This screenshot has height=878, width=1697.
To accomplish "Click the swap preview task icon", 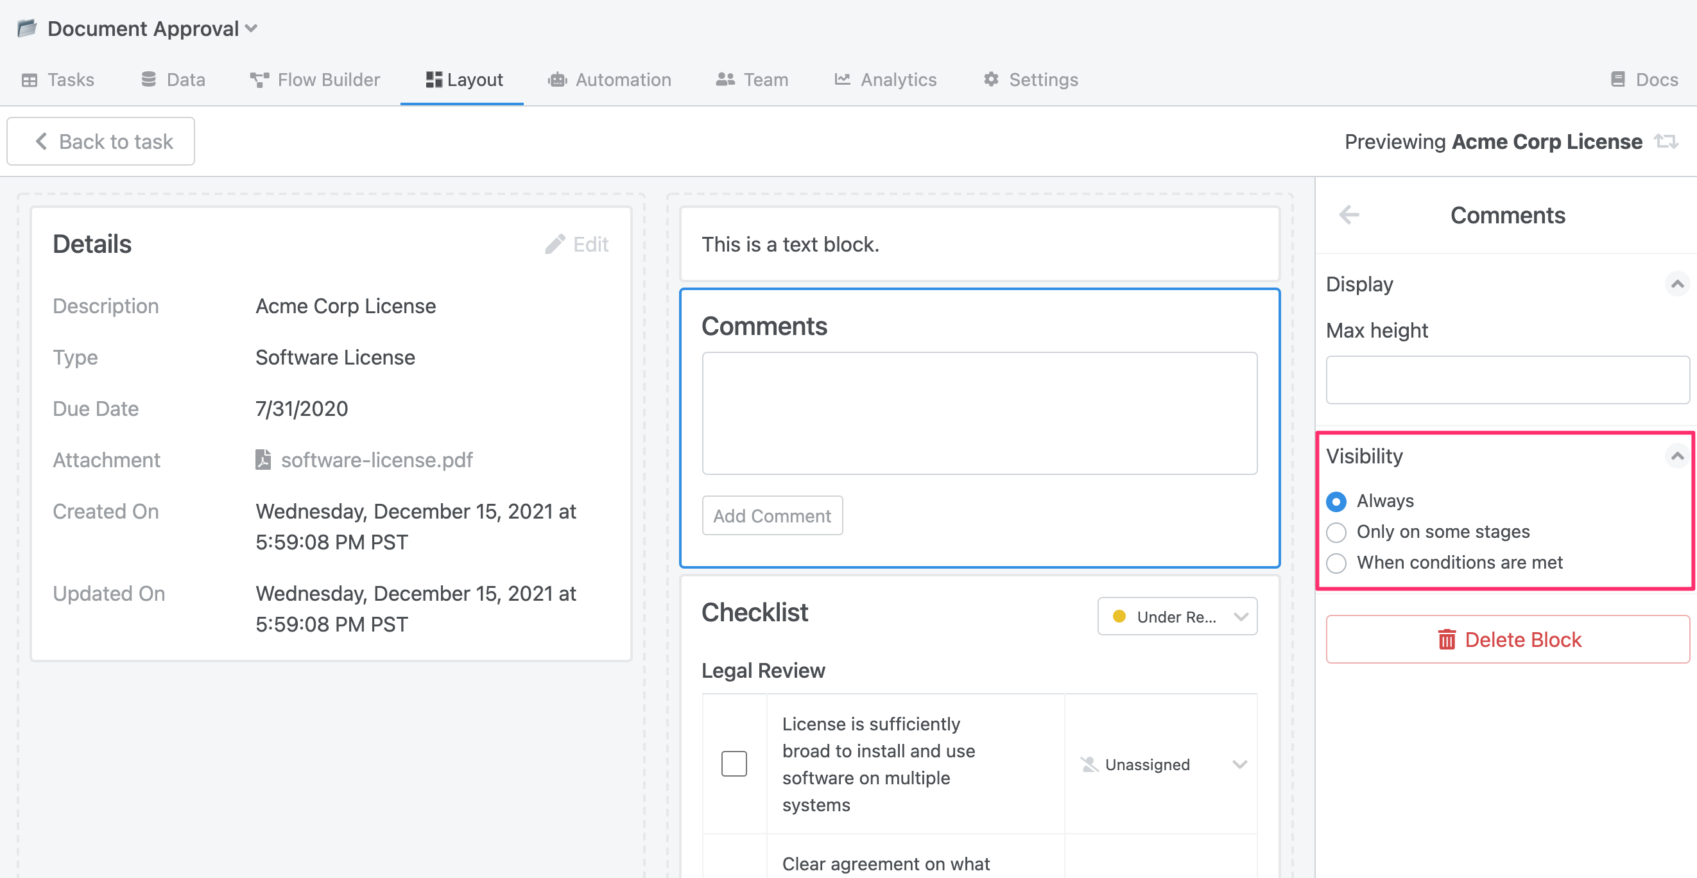I will coord(1667,141).
